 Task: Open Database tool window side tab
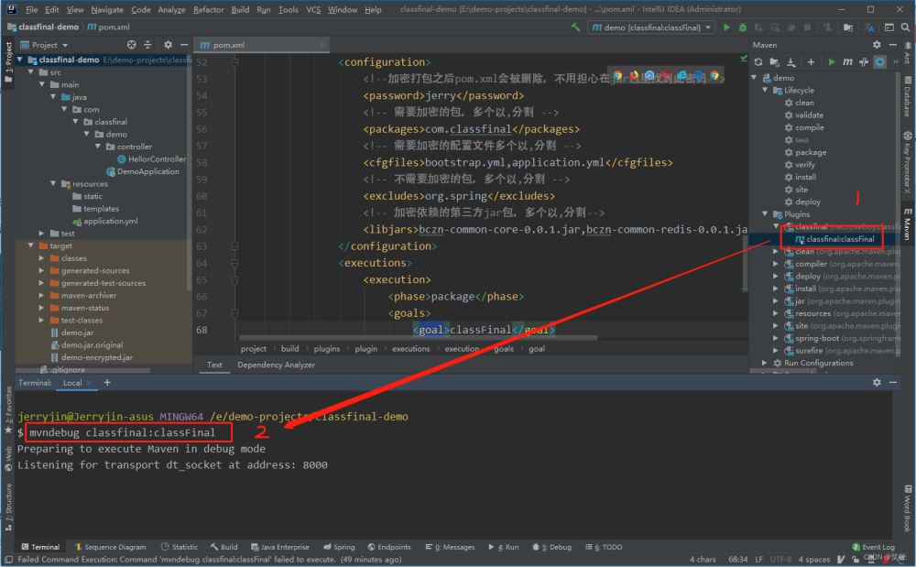908,96
